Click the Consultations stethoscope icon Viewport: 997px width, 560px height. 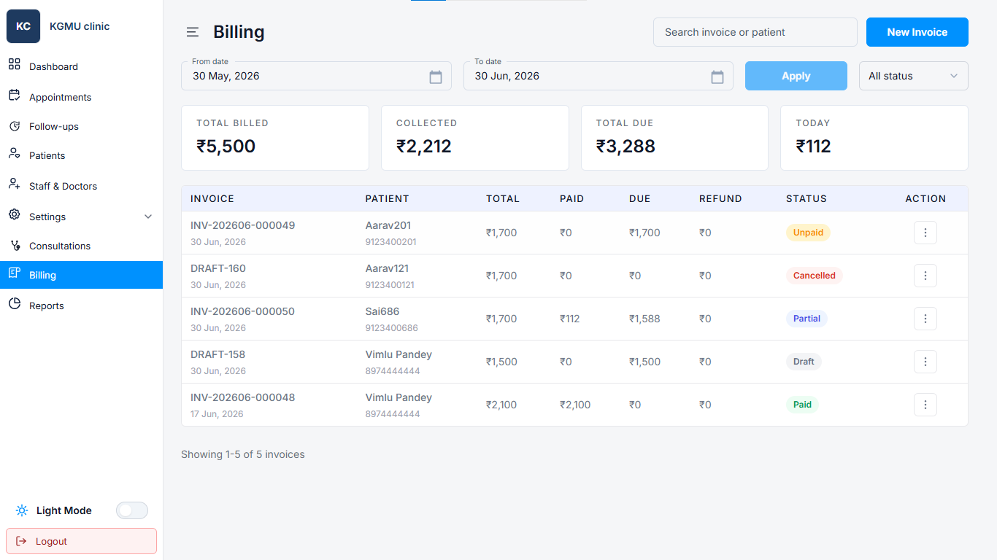click(x=15, y=246)
